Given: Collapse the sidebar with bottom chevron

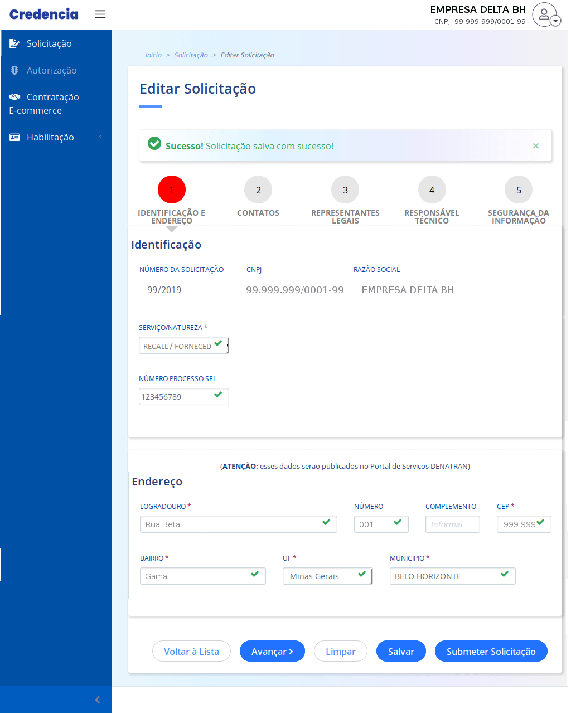Looking at the screenshot, I should (x=98, y=700).
